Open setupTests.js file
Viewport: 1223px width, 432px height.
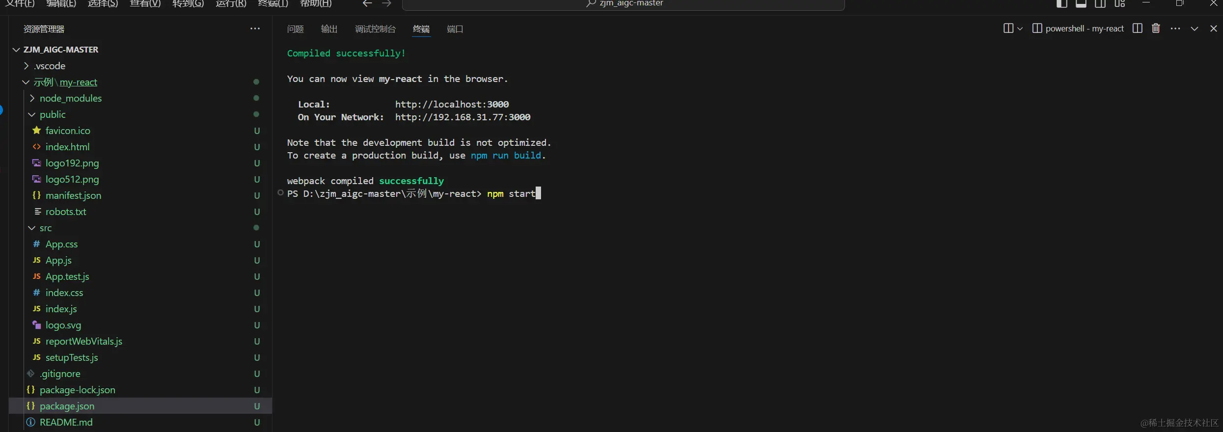[x=72, y=357]
